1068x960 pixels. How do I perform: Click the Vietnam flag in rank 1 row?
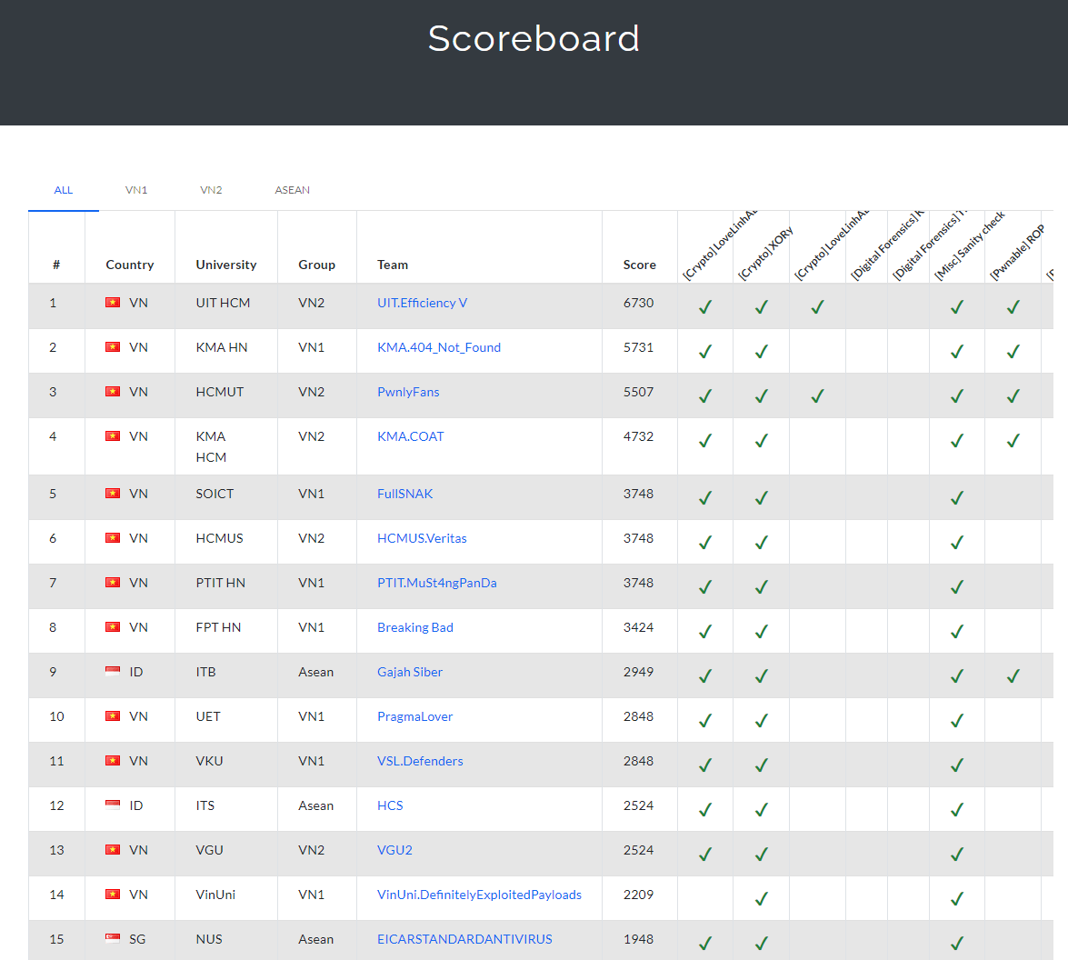(x=113, y=303)
